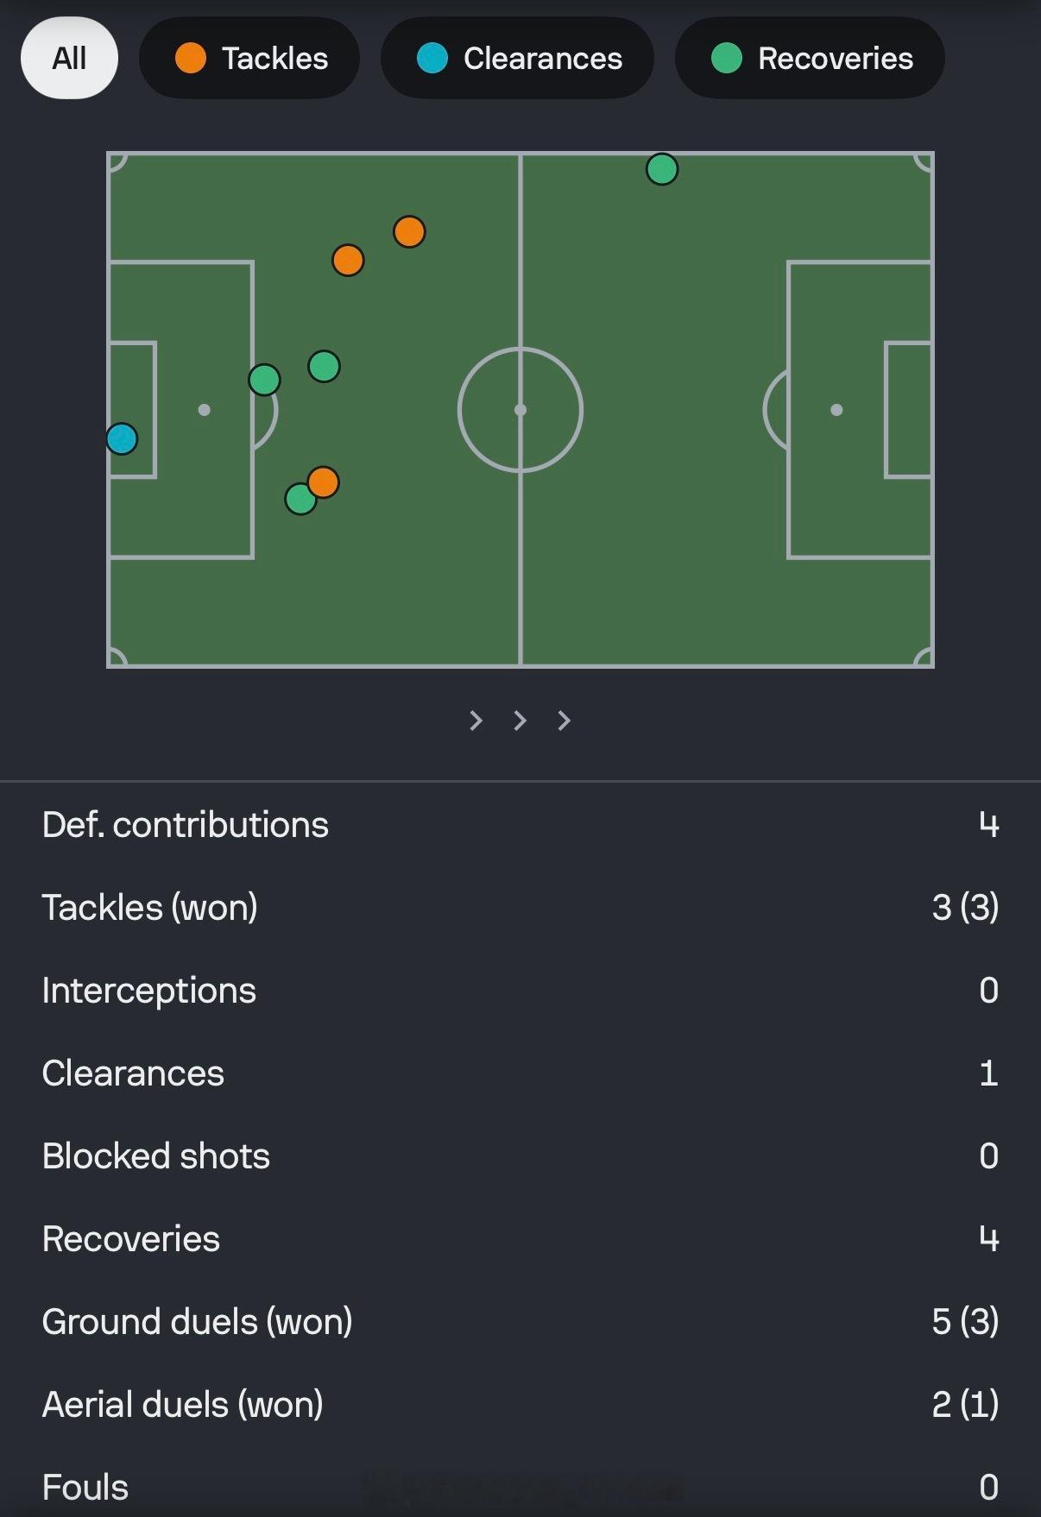Click the green recovery marker right of the penalty arc
The image size is (1041, 1517).
tap(324, 366)
